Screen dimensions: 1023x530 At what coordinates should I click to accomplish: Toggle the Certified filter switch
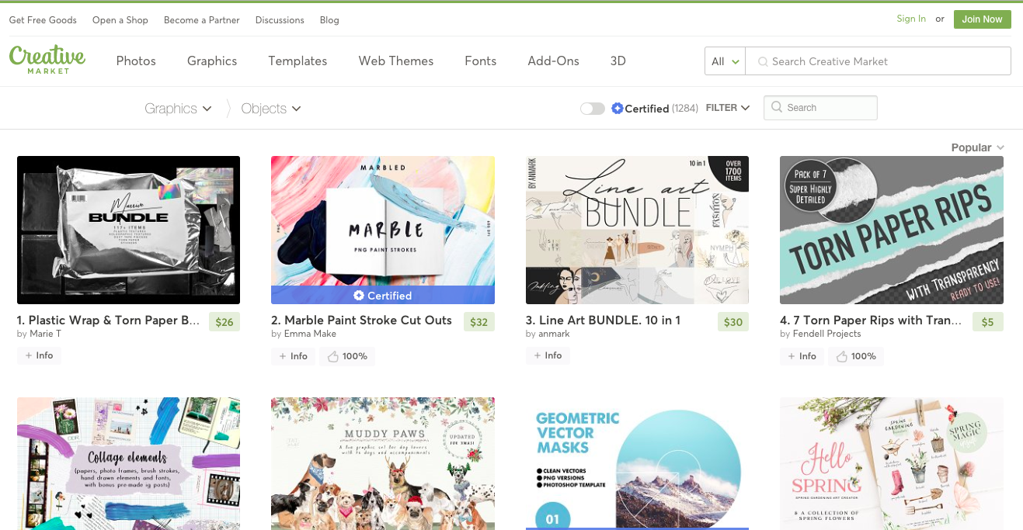(593, 109)
